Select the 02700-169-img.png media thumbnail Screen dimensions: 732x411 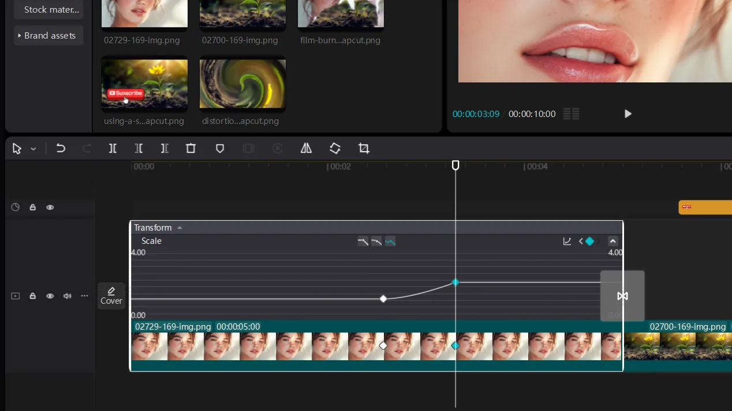point(242,14)
